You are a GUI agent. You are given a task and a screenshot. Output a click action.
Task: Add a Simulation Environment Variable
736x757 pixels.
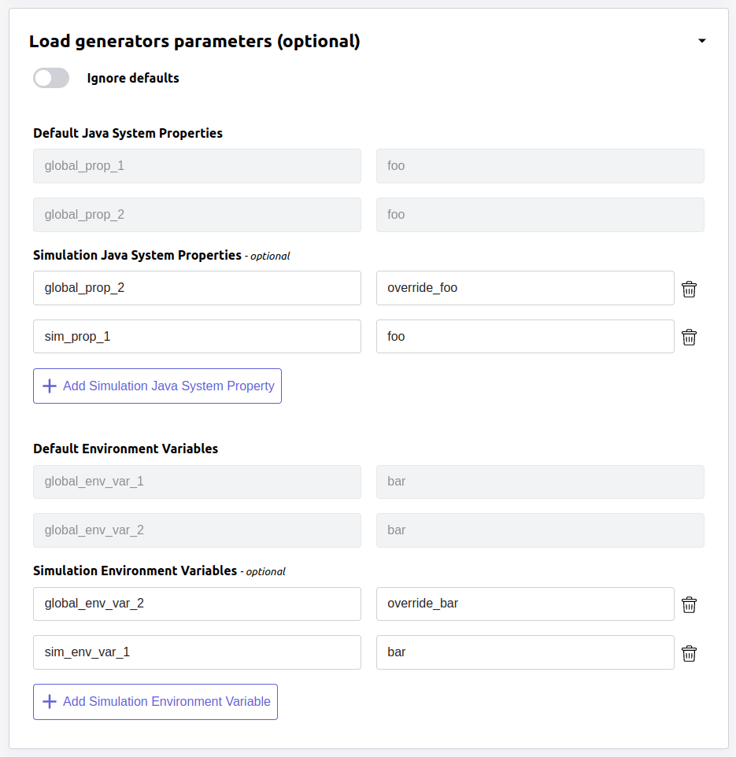point(156,701)
